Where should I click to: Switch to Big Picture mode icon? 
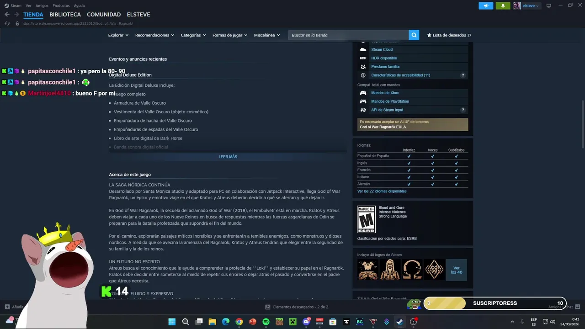coord(549,5)
